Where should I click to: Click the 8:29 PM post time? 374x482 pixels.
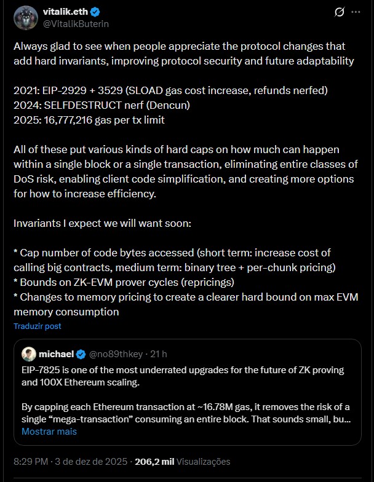pyautogui.click(x=33, y=462)
